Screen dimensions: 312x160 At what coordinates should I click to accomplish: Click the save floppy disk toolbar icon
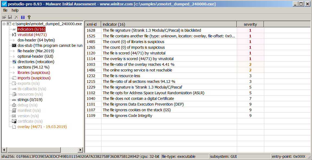point(10,17)
